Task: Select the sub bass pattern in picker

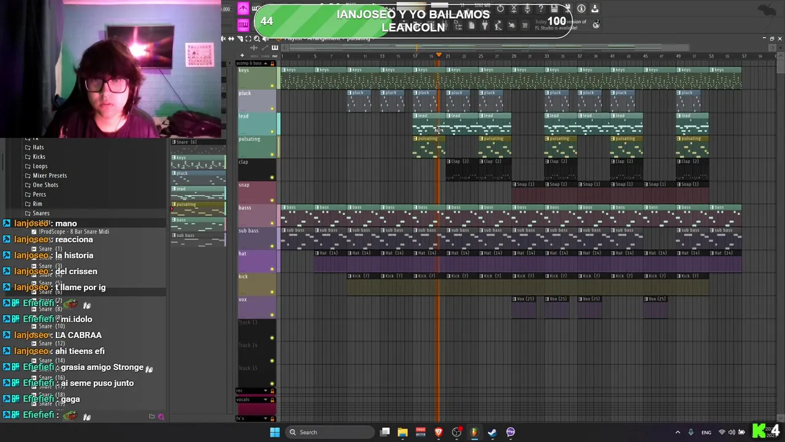Action: point(198,239)
